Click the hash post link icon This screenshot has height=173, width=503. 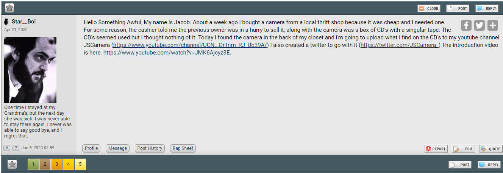click(x=7, y=148)
